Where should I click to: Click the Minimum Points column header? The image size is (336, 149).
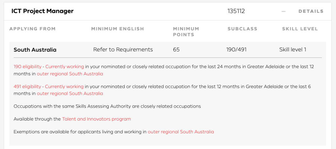point(186,32)
